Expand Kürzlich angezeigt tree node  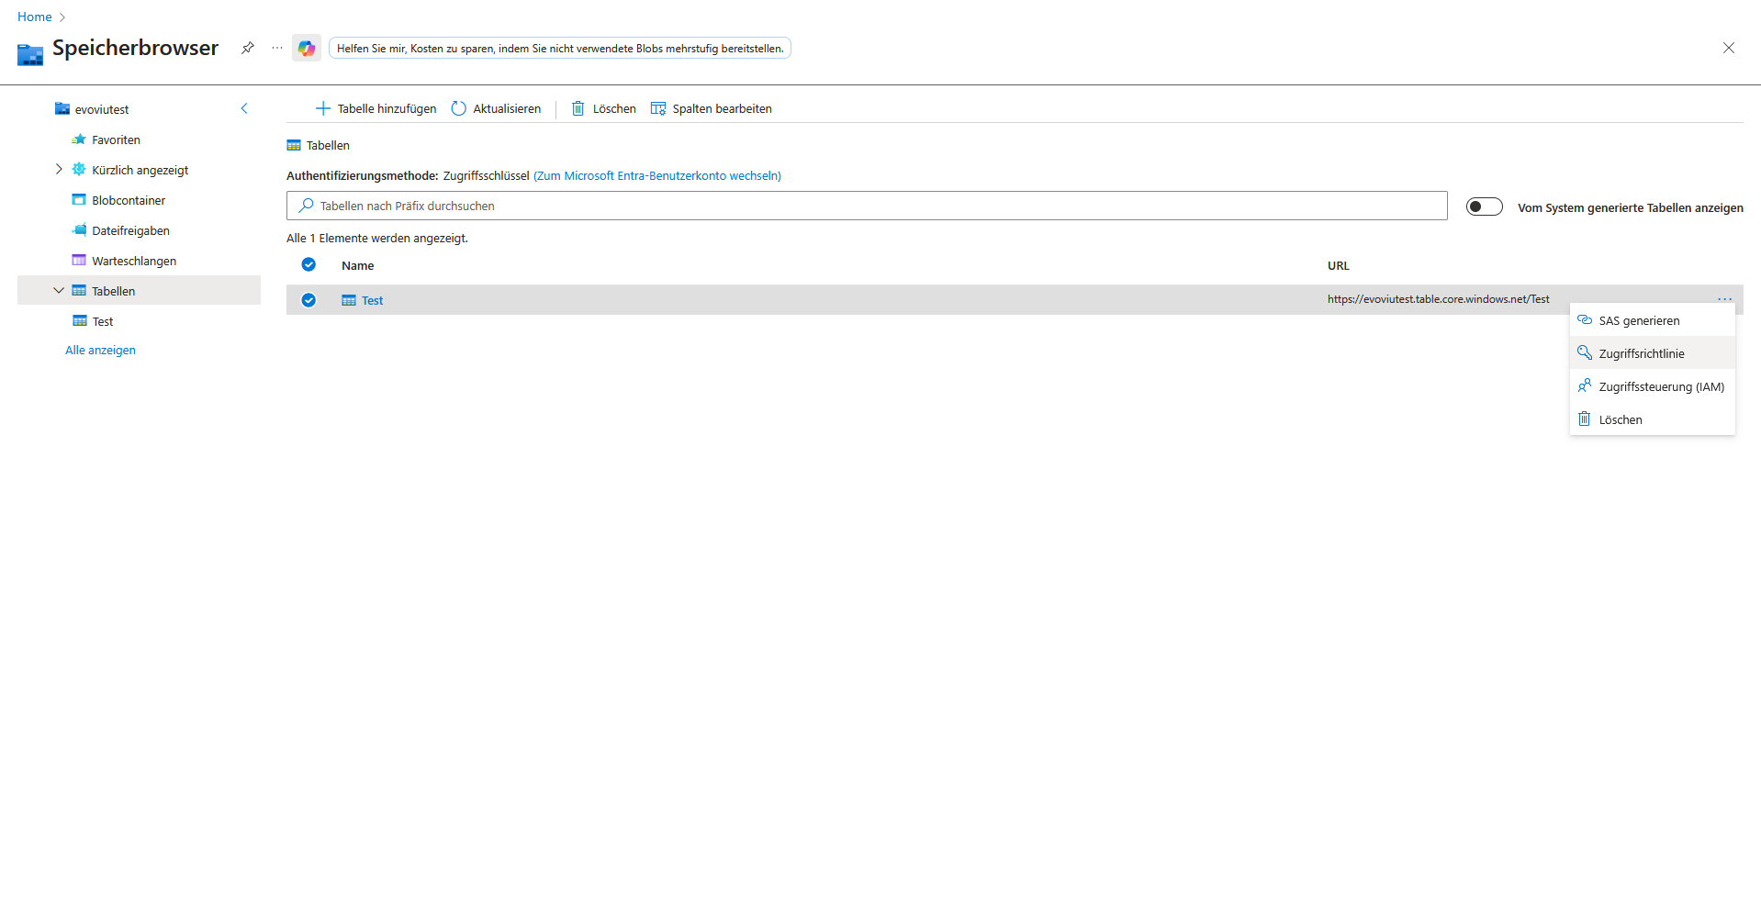tap(59, 169)
